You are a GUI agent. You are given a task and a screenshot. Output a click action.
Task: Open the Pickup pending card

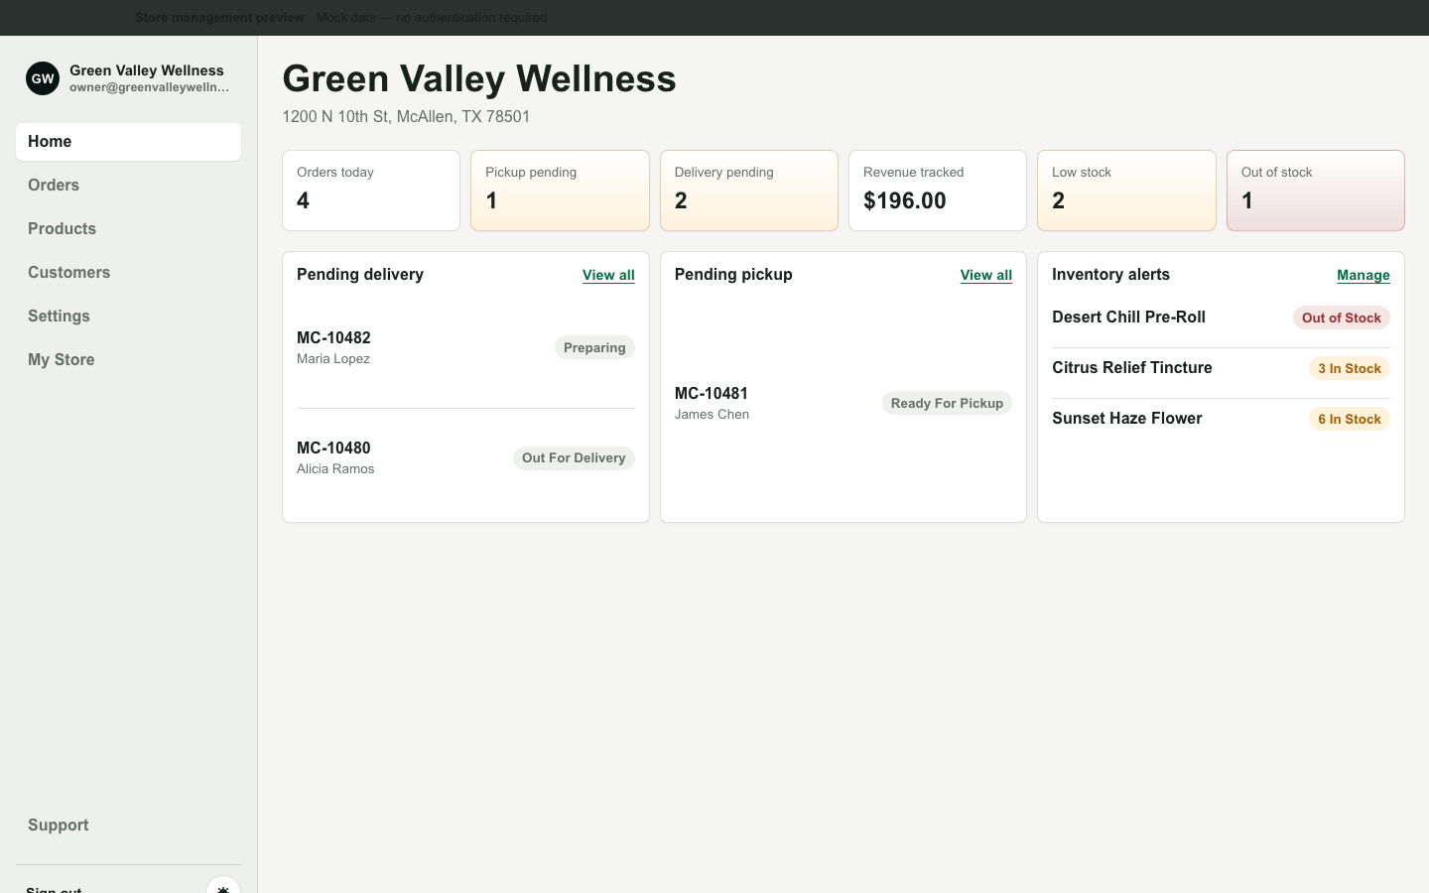560,191
